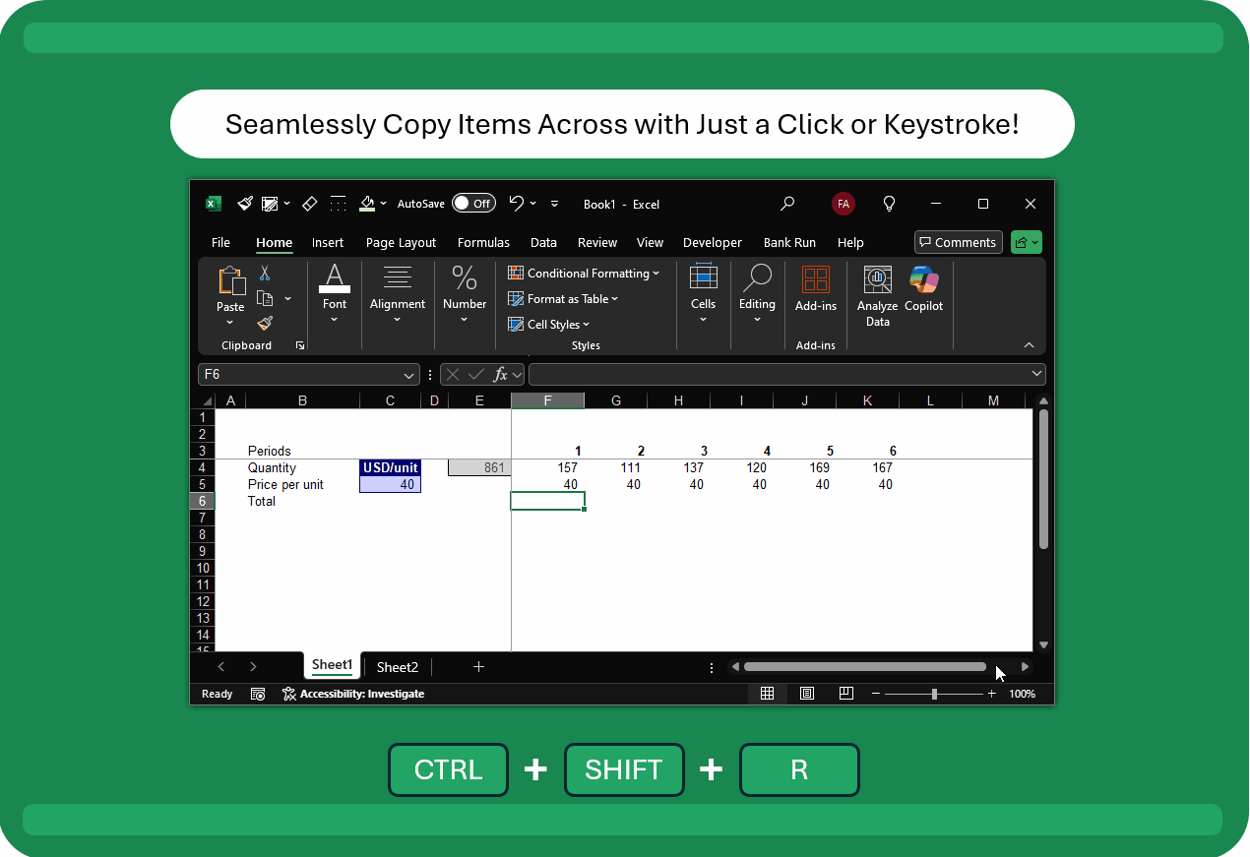
Task: Click the zoom slider handle
Action: 934,694
